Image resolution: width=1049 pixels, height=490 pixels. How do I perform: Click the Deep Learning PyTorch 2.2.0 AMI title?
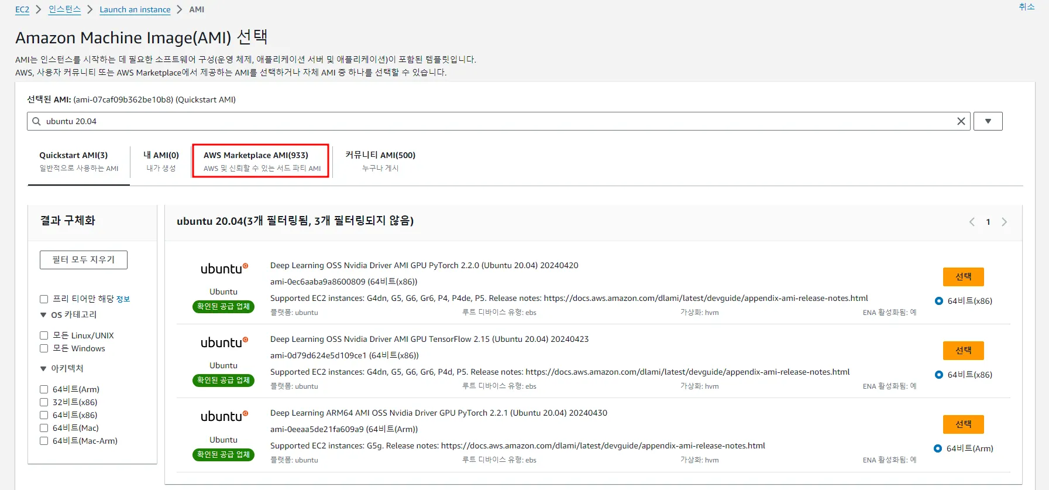424,265
